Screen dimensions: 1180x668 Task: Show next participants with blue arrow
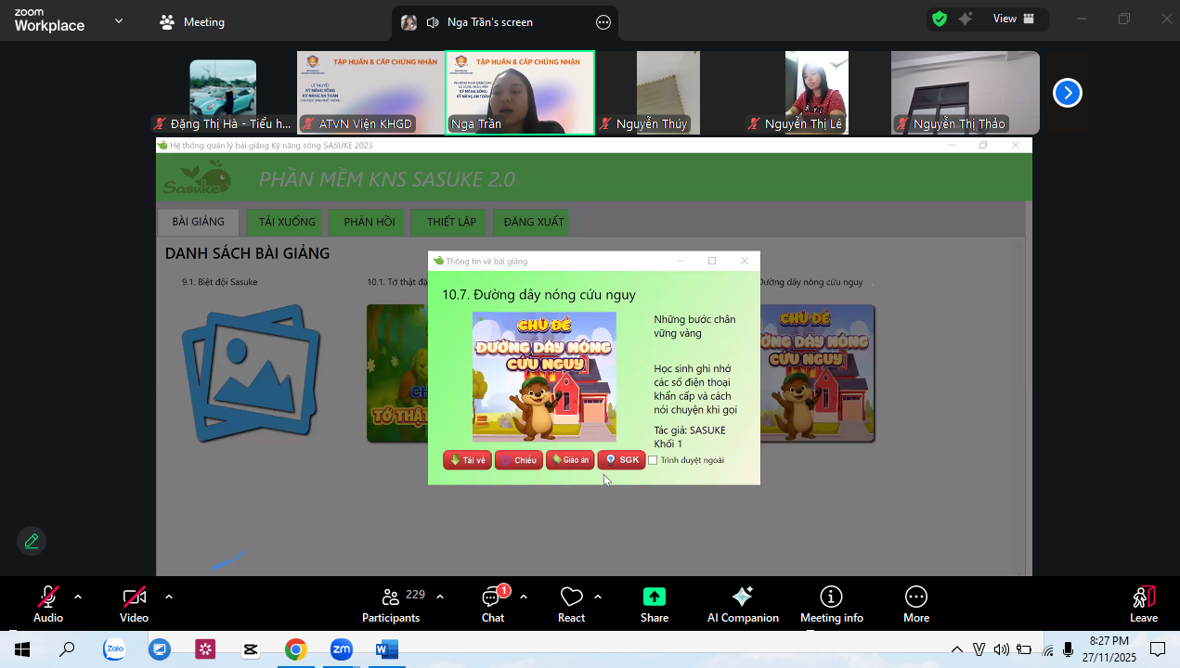pos(1068,93)
